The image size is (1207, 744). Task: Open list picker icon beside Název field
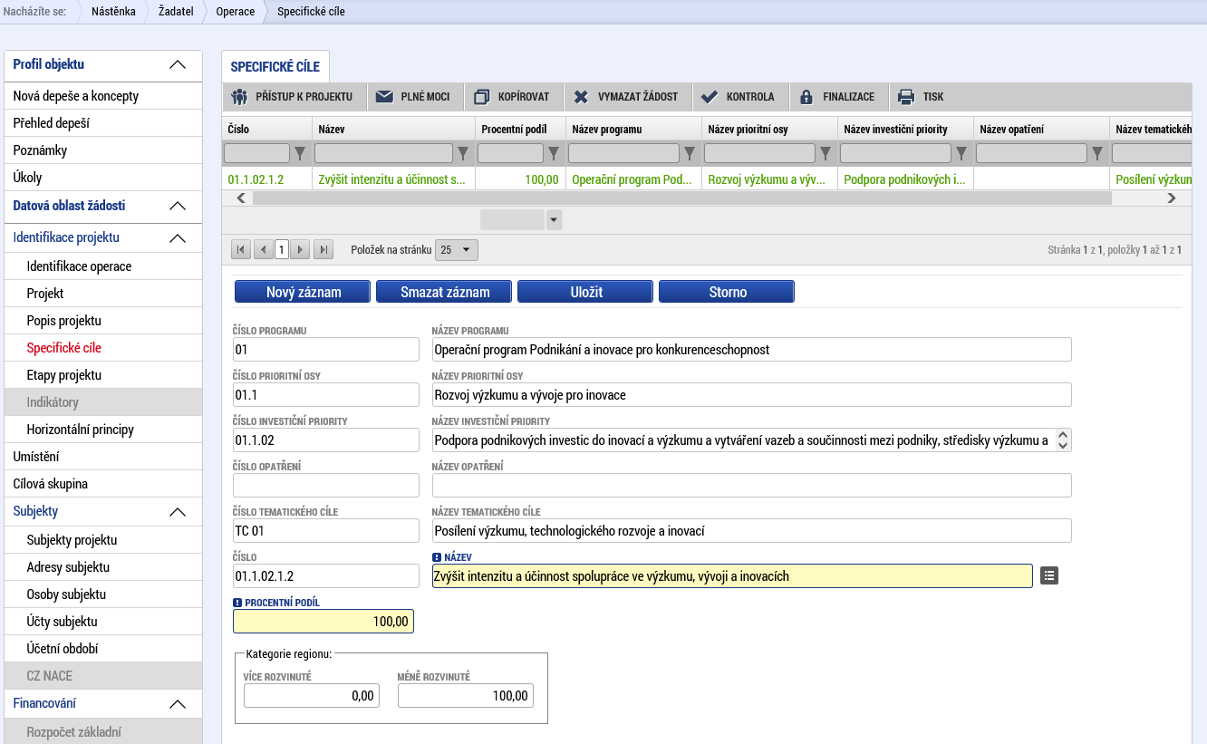tap(1049, 575)
